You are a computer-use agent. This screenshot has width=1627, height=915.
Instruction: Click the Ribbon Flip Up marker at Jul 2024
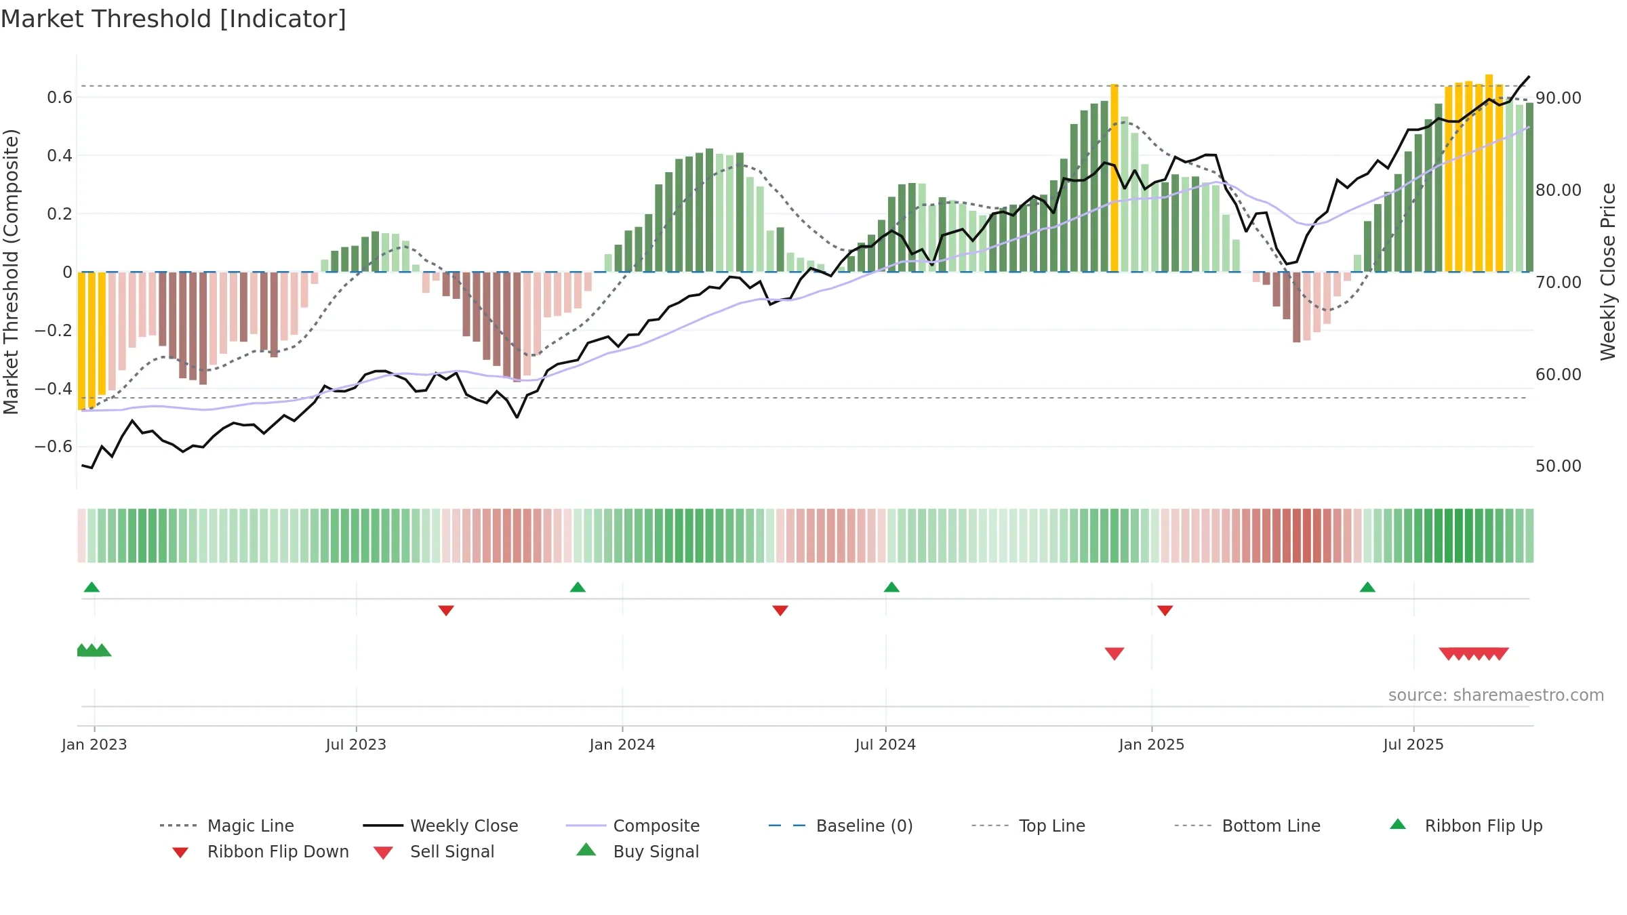point(891,587)
